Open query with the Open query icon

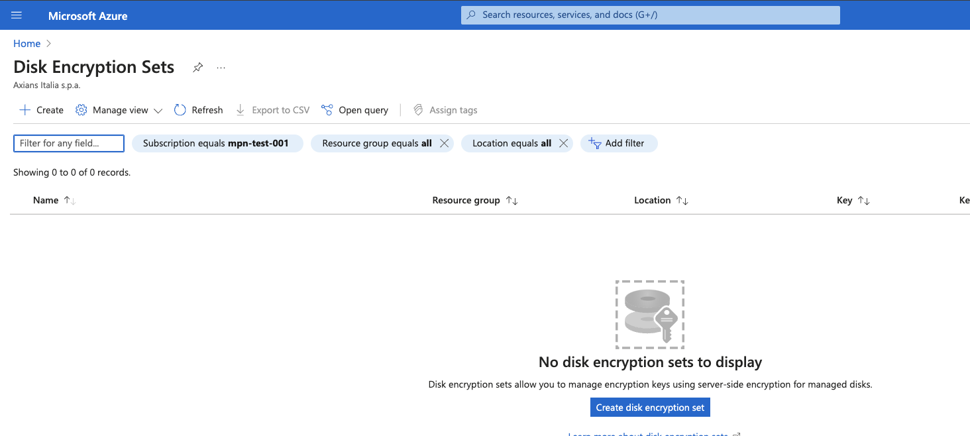point(327,110)
